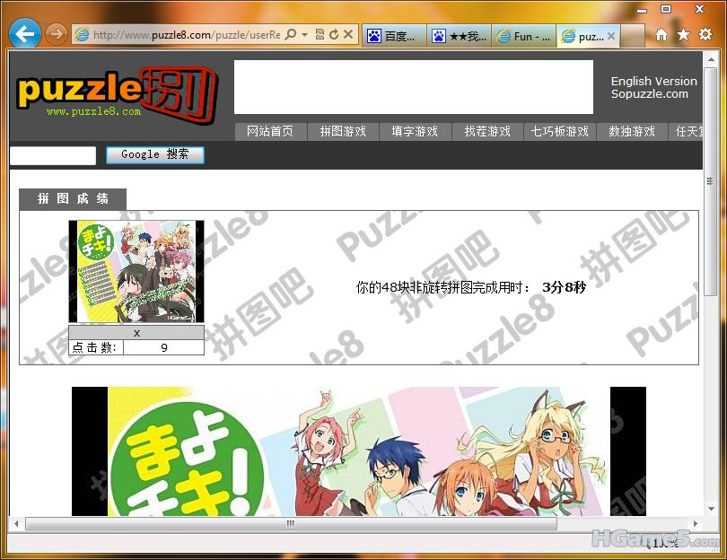Click the large completed puzzle image
Screen dimensions: 727x560
[x=359, y=451]
